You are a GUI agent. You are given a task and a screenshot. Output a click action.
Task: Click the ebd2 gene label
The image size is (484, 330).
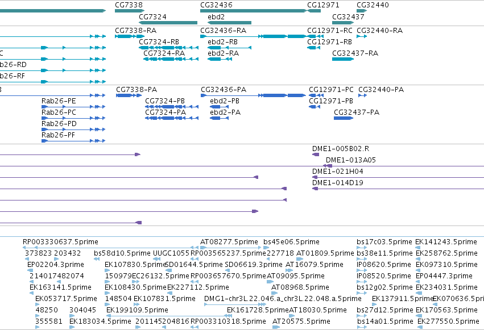coord(216,16)
